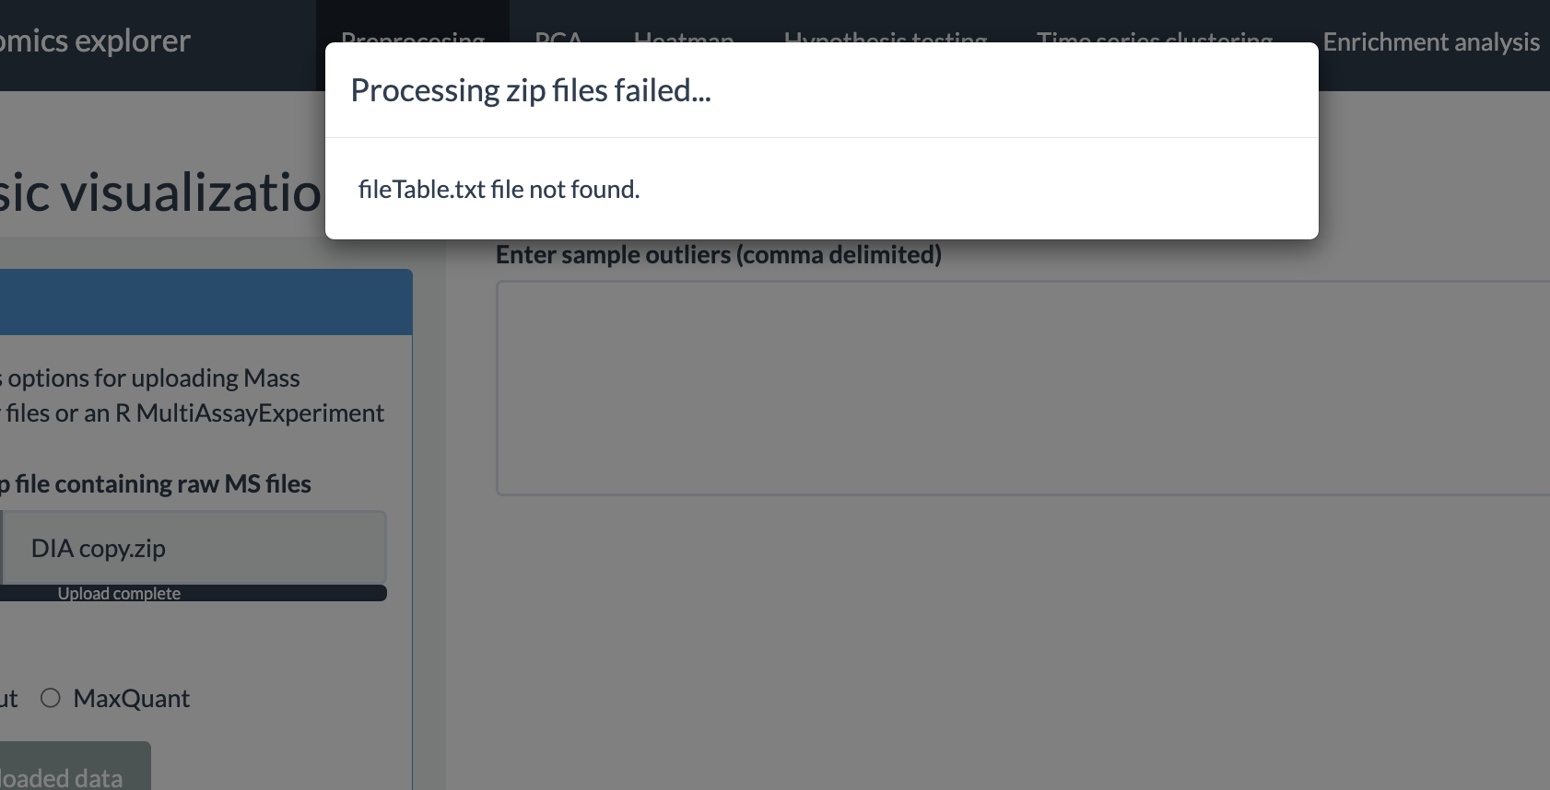Click the Upload complete progress bar
Screen dimensions: 1550x790
tap(194, 593)
